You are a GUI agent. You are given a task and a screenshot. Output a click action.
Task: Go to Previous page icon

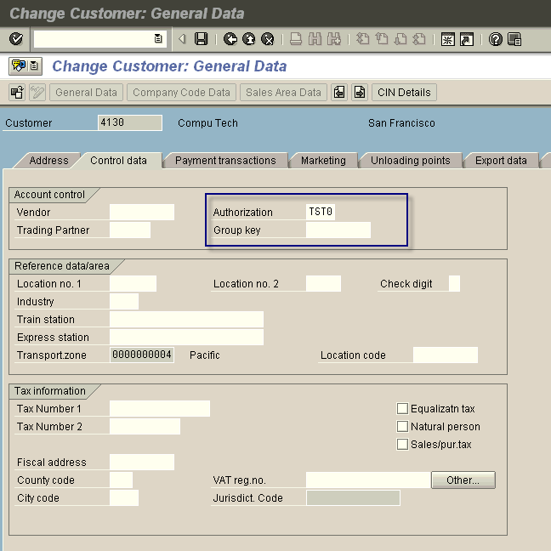coord(381,39)
